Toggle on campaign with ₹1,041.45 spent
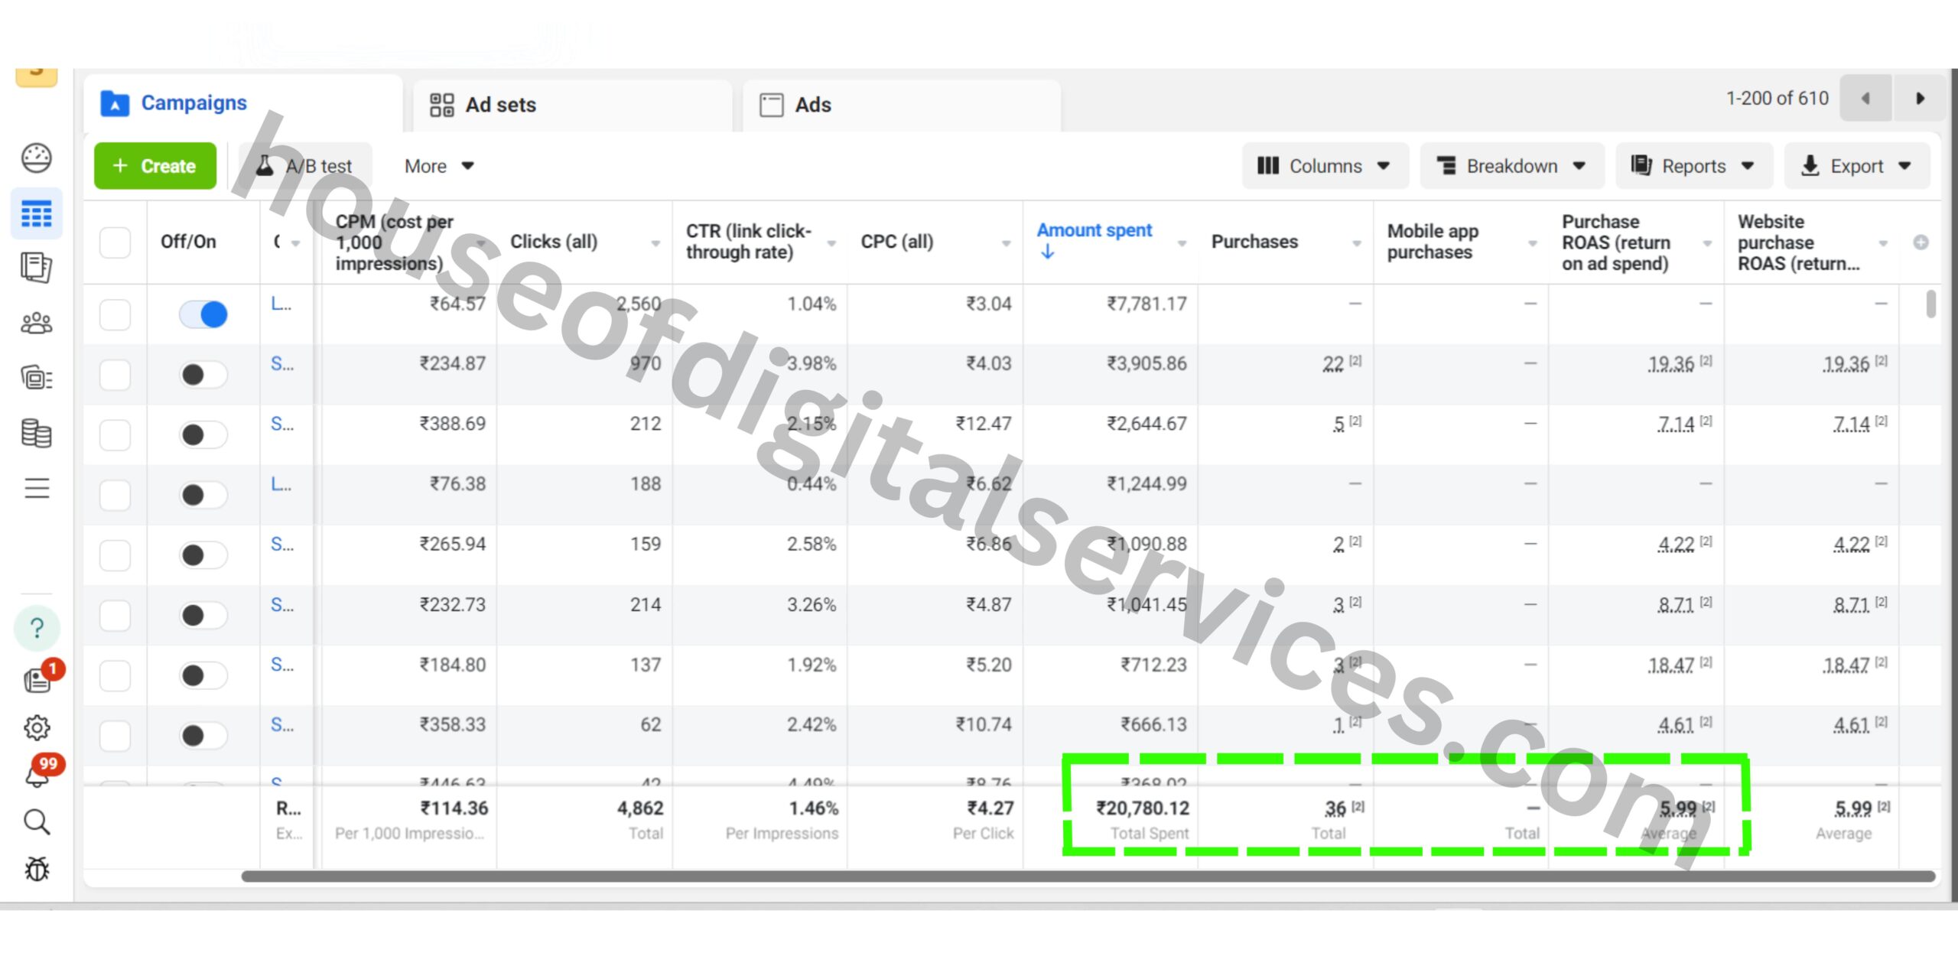This screenshot has height=979, width=1958. point(203,615)
